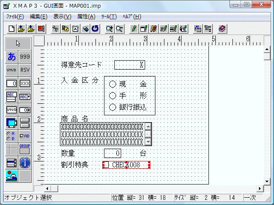Click the Paste clipboard icon with letter A
Screen dimensions: 274x205
point(75,29)
